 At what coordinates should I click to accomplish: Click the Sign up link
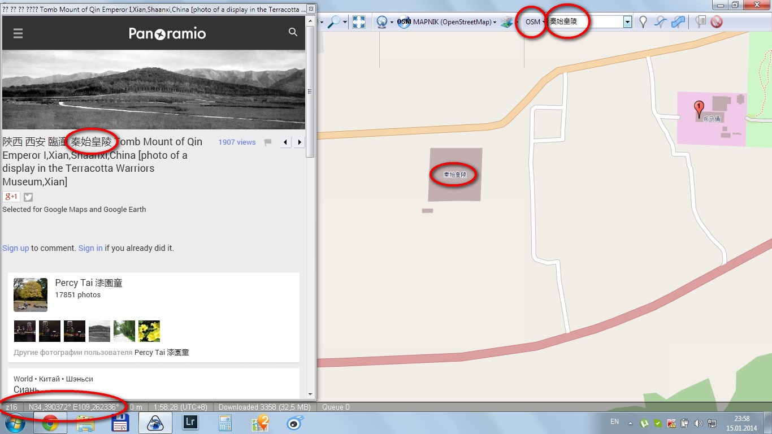coord(15,248)
